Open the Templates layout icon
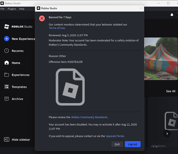This screenshot has height=154, width=178. point(6,87)
